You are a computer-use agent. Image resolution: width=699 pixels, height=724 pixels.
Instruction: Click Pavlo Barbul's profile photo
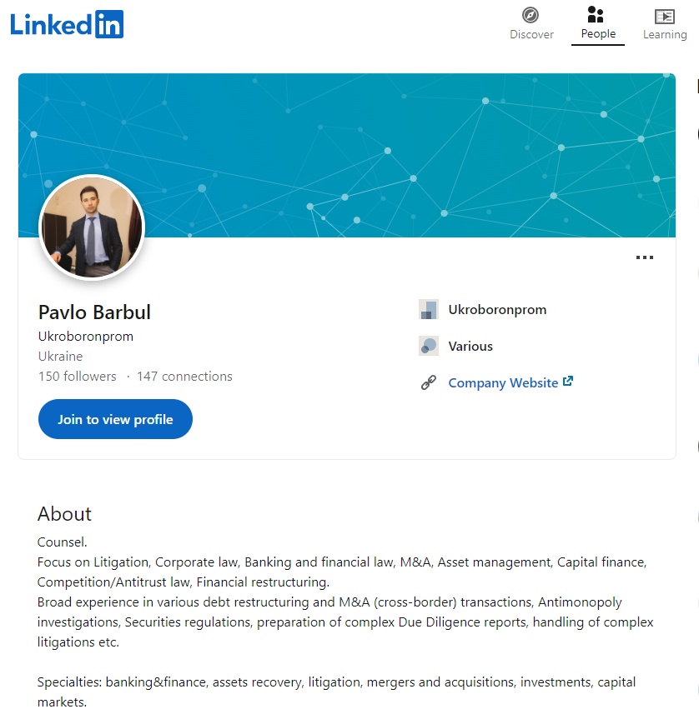pos(92,227)
